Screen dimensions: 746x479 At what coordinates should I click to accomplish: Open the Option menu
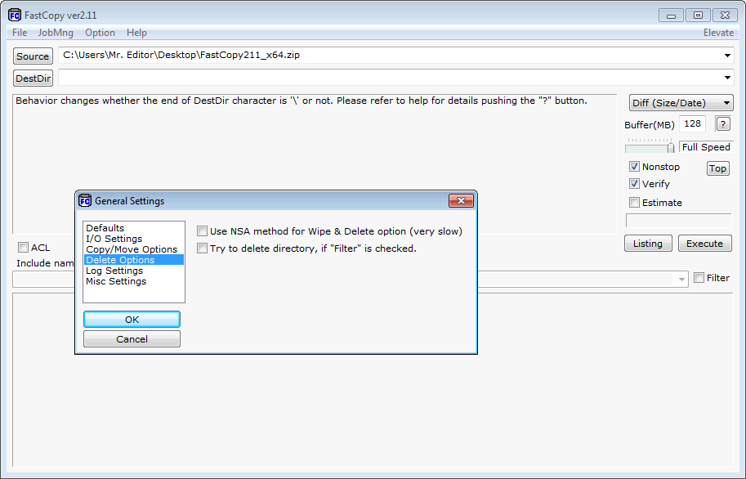(100, 33)
